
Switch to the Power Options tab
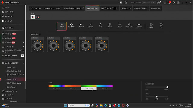pyautogui.click(x=126, y=8)
